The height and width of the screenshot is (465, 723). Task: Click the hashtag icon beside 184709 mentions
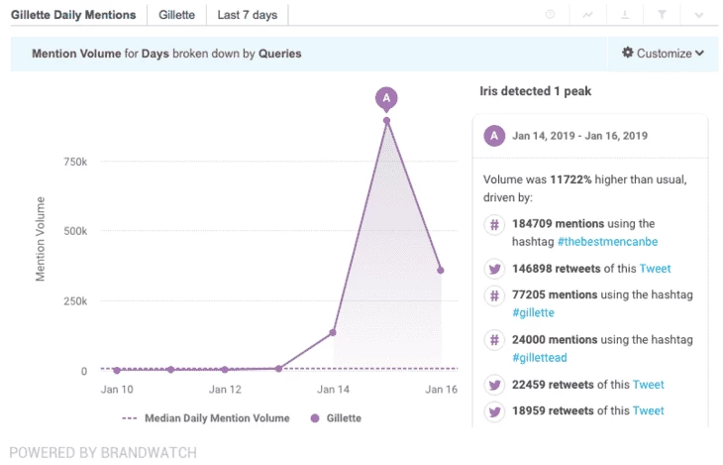(494, 225)
